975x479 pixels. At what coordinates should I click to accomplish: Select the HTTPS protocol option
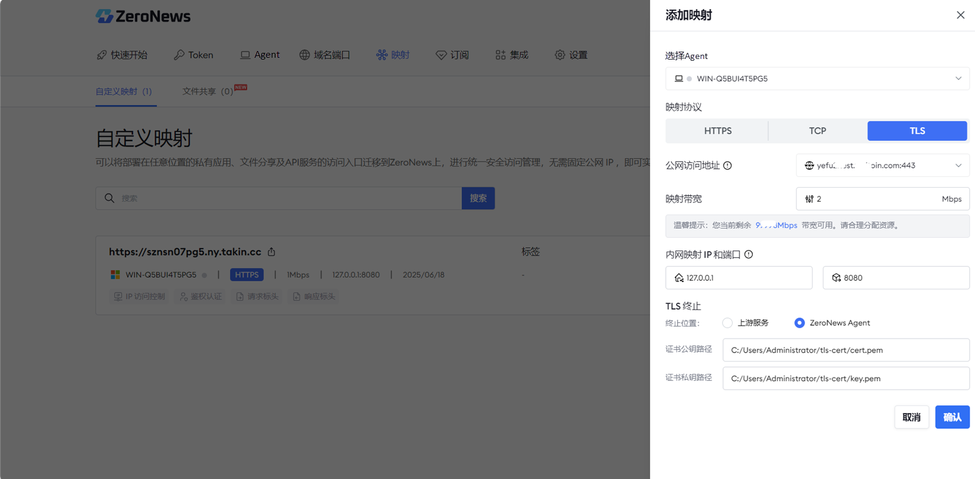(x=718, y=131)
